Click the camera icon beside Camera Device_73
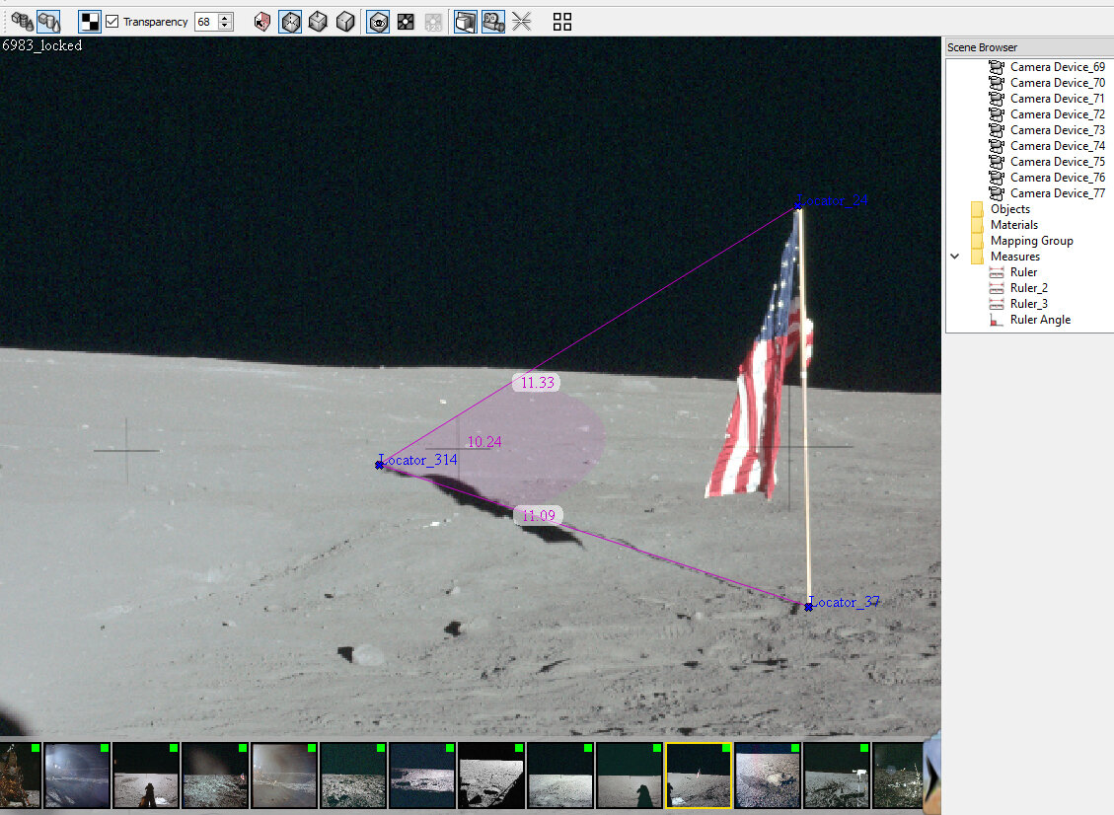The image size is (1114, 815). point(997,130)
